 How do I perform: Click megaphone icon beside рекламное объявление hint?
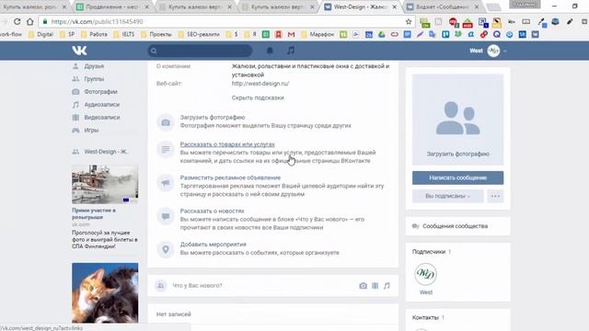166,183
